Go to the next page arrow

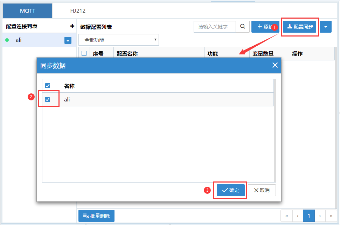click(320, 216)
